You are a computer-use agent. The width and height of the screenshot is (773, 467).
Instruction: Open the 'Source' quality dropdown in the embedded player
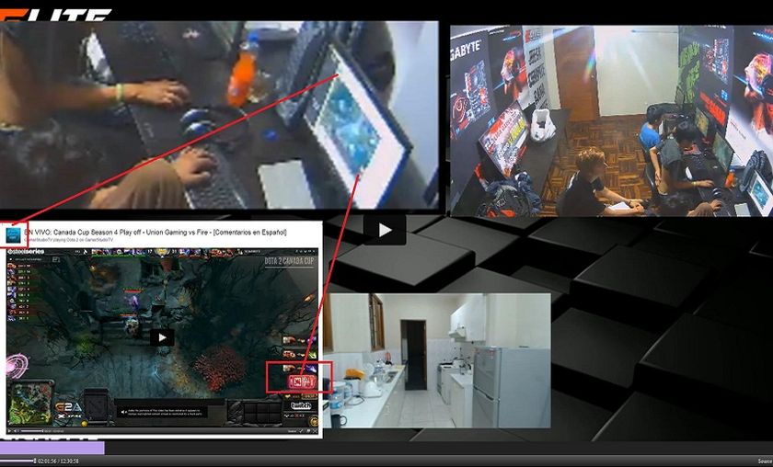292,430
